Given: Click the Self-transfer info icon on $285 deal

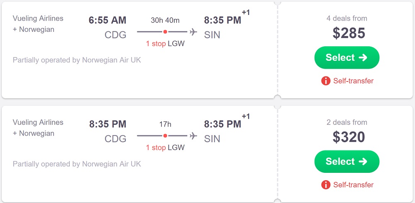Looking at the screenshot, I should [326, 81].
